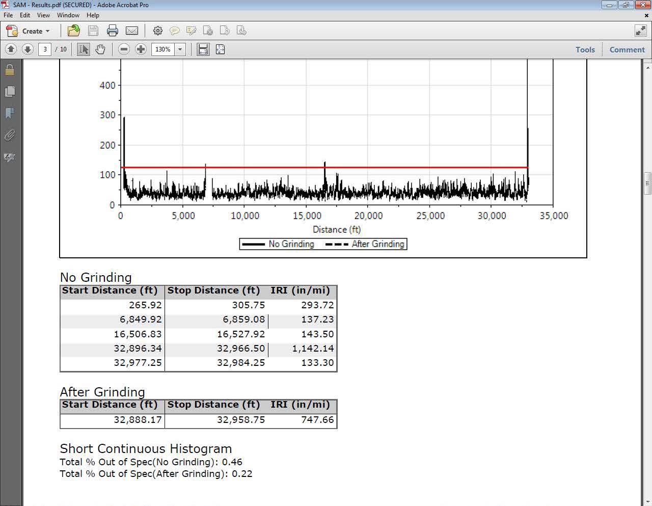Click the scrolling-pages fit width icon
Screen dimensions: 652x506
[x=203, y=49]
